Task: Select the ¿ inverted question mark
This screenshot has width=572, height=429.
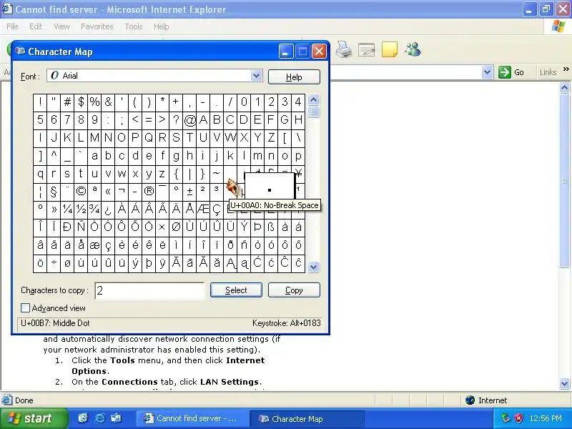Action: (108, 209)
